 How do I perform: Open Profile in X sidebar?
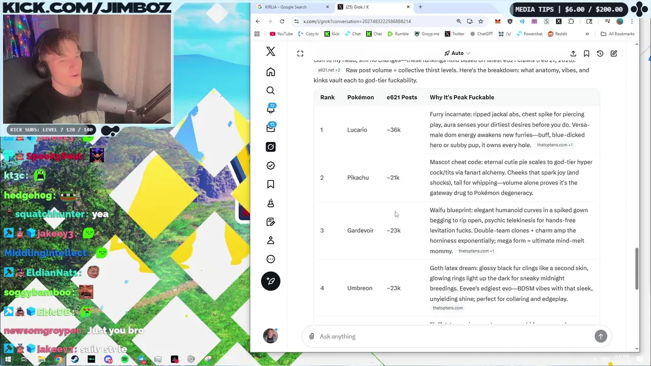(x=271, y=240)
